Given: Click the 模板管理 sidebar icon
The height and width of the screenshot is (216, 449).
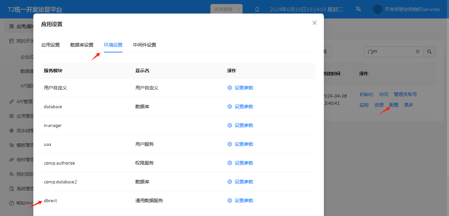Looking at the screenshot, I should click(12, 145).
